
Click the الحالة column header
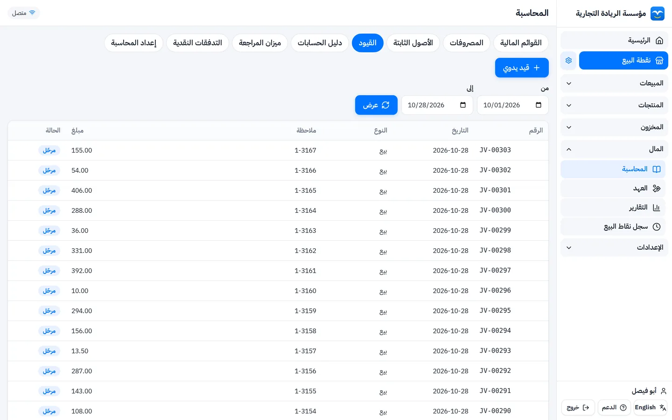(x=53, y=131)
